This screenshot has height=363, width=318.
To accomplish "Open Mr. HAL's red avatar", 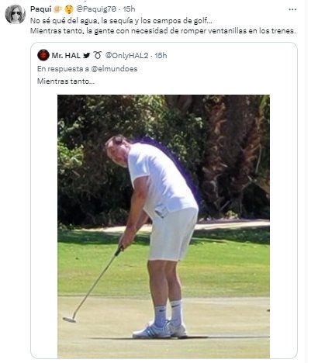I will (x=43, y=55).
